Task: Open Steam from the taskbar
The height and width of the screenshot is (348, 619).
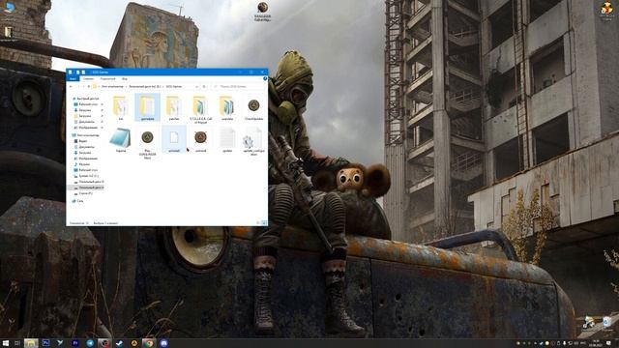Action: coord(120,343)
